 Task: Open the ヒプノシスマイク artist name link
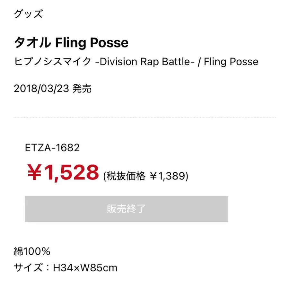(53, 61)
